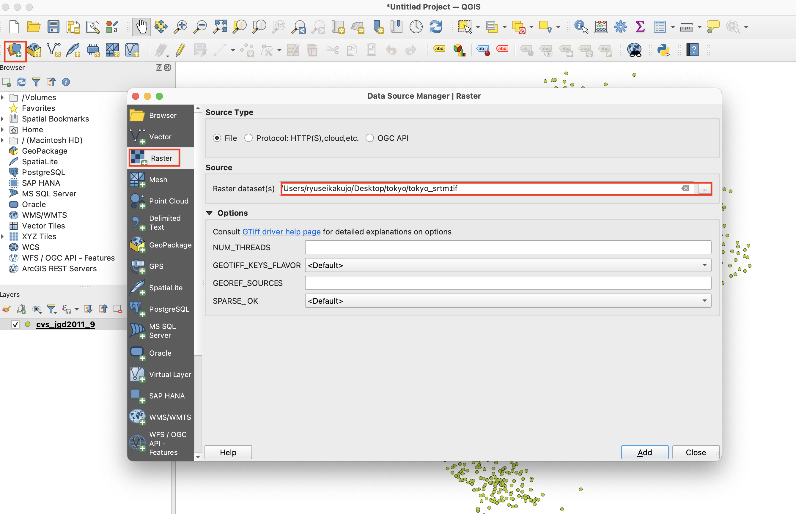796x514 pixels.
Task: Open project folder icon
Action: click(33, 27)
